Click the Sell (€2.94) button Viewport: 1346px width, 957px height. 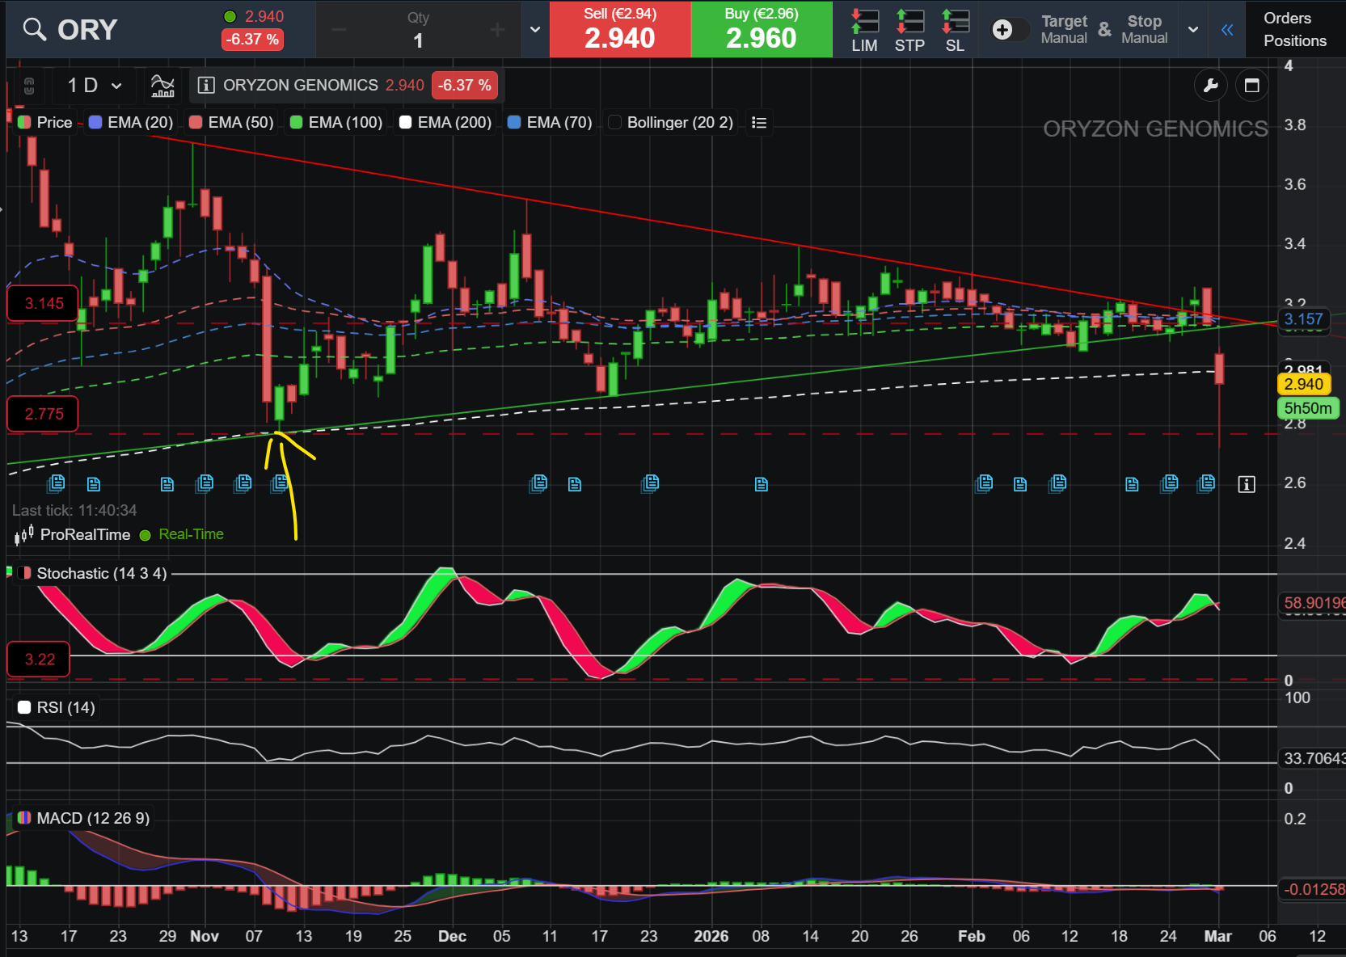click(620, 29)
